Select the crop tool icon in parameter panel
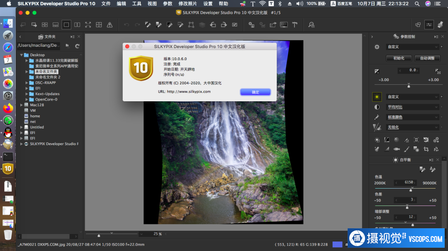 [x=426, y=149]
